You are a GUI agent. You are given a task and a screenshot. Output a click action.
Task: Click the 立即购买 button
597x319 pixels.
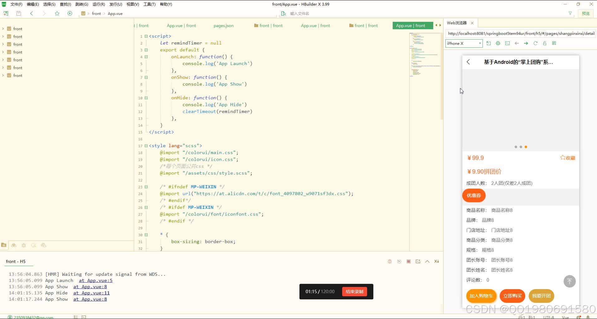(x=512, y=296)
